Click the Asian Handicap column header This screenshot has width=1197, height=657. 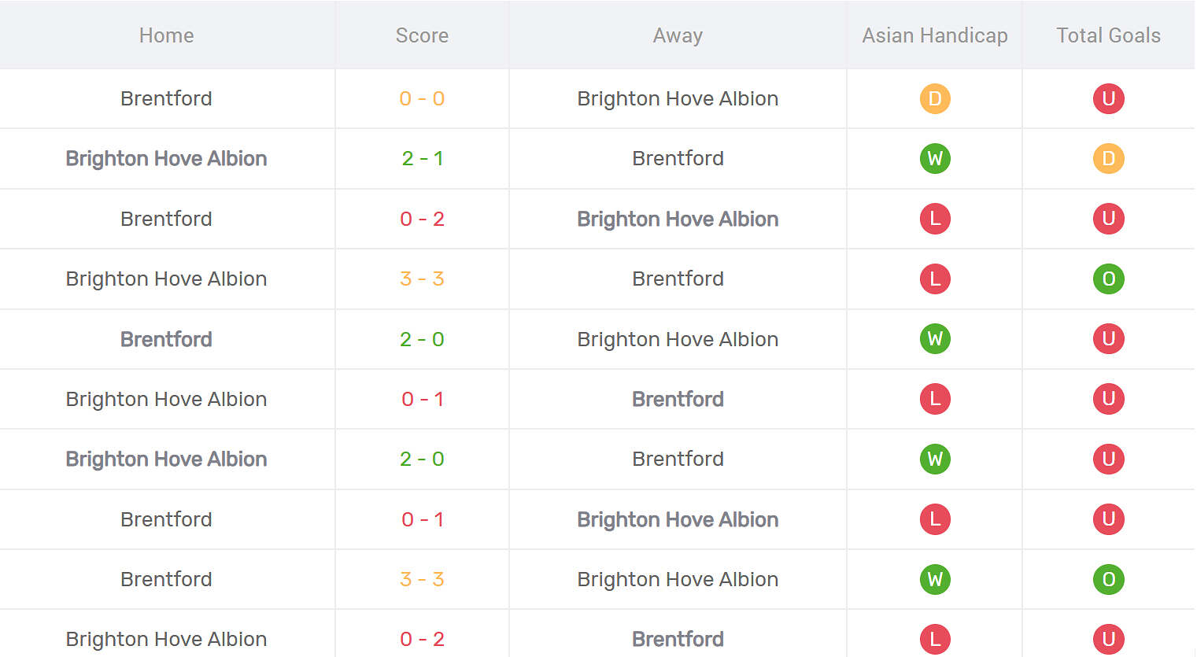935,35
